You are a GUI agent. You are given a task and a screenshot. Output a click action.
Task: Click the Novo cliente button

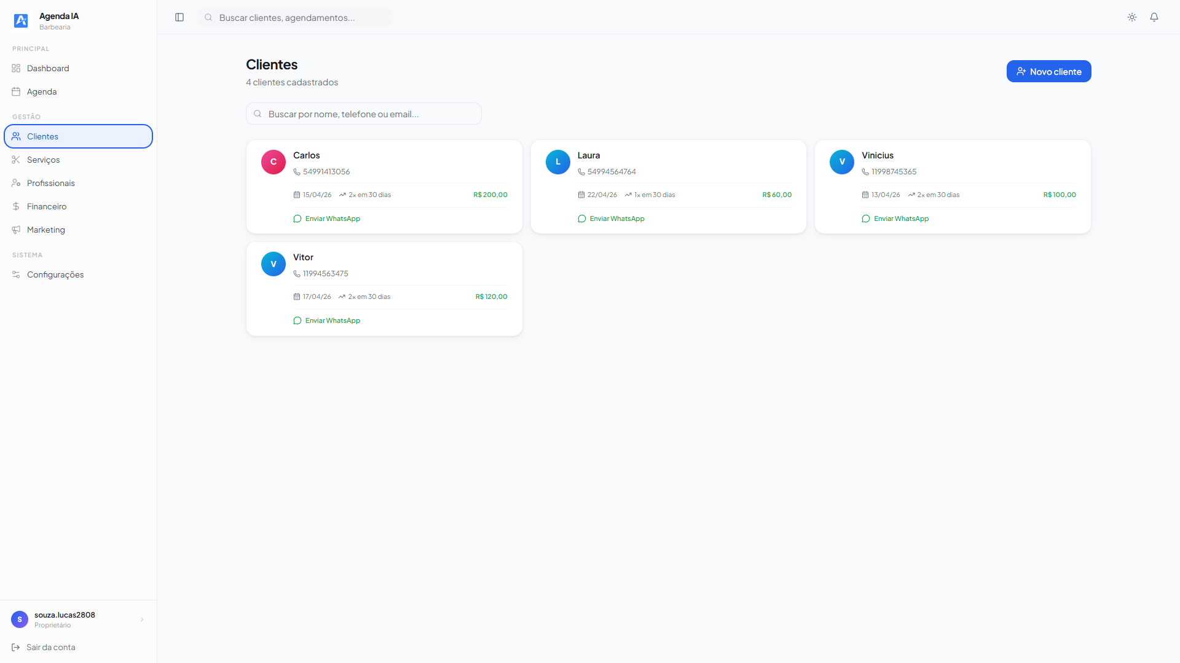pos(1048,71)
